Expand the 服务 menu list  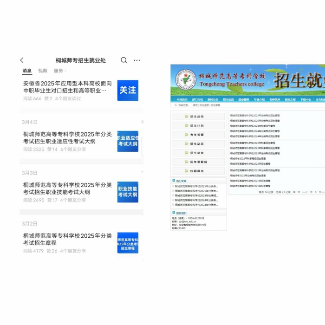pos(59,71)
